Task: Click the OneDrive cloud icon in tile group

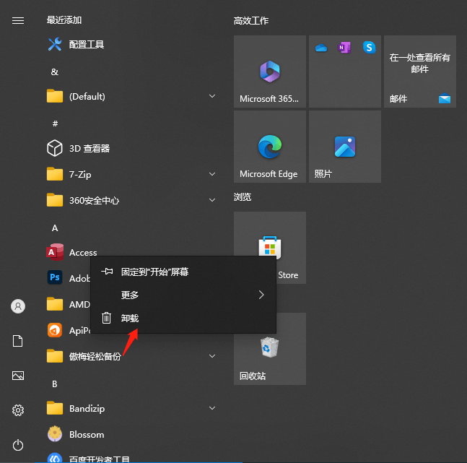Action: (x=321, y=48)
